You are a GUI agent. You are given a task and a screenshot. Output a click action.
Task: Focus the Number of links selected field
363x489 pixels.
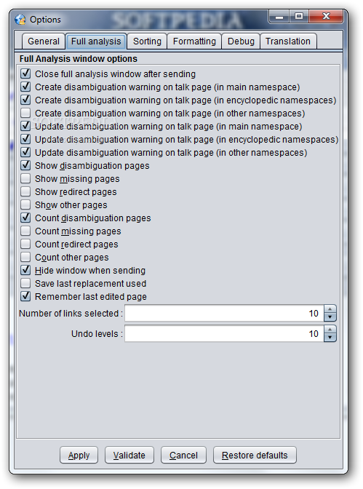tap(225, 314)
